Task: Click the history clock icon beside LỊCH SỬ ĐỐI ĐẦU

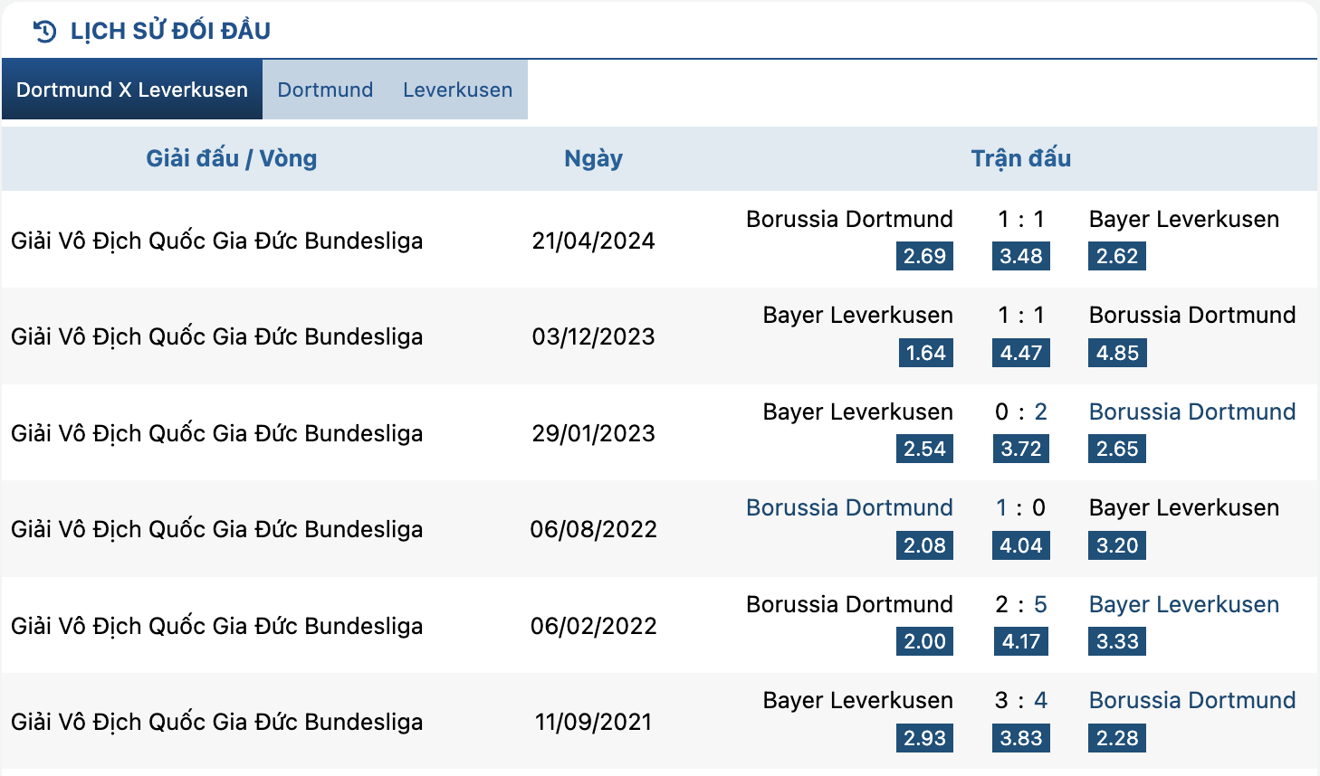Action: tap(44, 32)
